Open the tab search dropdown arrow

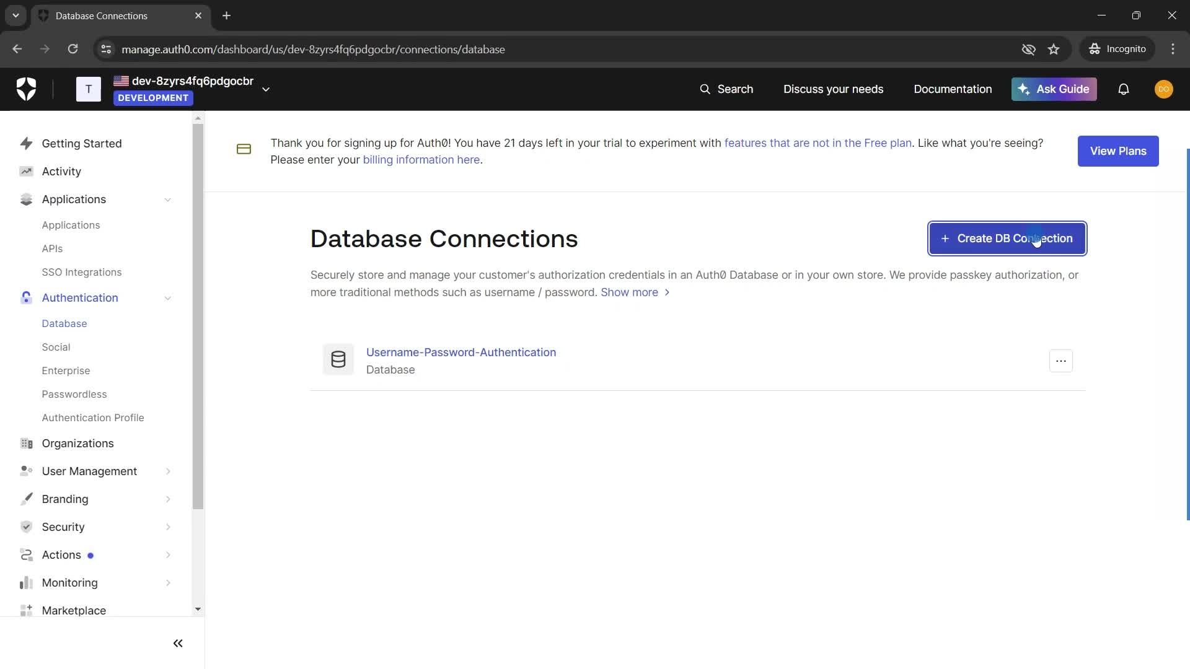(x=15, y=15)
